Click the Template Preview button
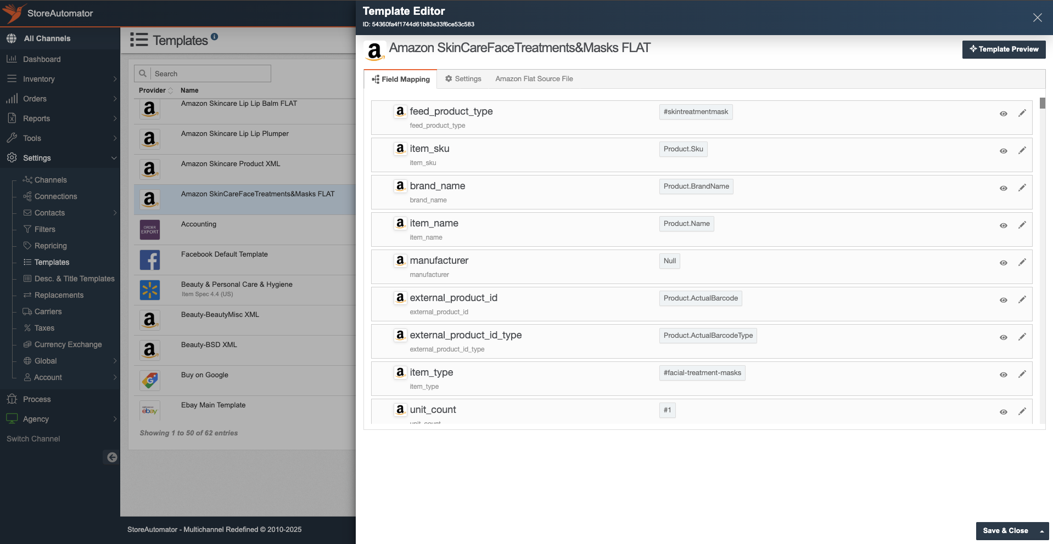 [x=1004, y=49]
